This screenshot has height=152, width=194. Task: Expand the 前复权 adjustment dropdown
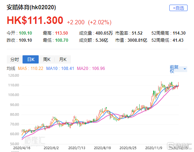click(178, 69)
